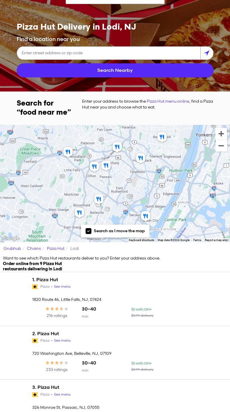Go to the Chains breadcrumb
The height and width of the screenshot is (412, 230).
coord(34,248)
